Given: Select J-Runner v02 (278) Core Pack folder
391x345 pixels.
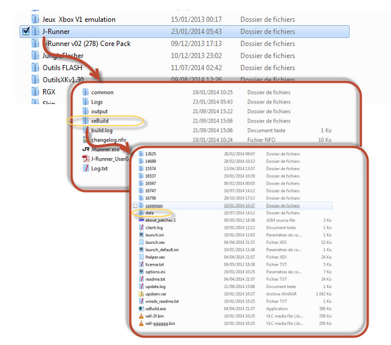Looking at the screenshot, I should coord(87,44).
